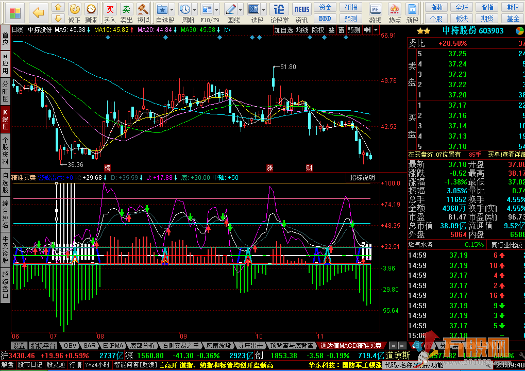This screenshot has height=371, width=525.
Task: Open the chart options dropdown arrow after 预测
Action: (376, 30)
